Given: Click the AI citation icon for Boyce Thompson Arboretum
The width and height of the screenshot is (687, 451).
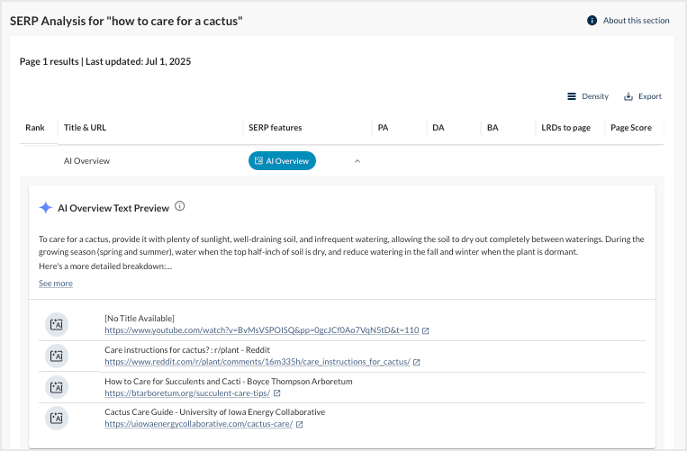Looking at the screenshot, I should click(57, 387).
